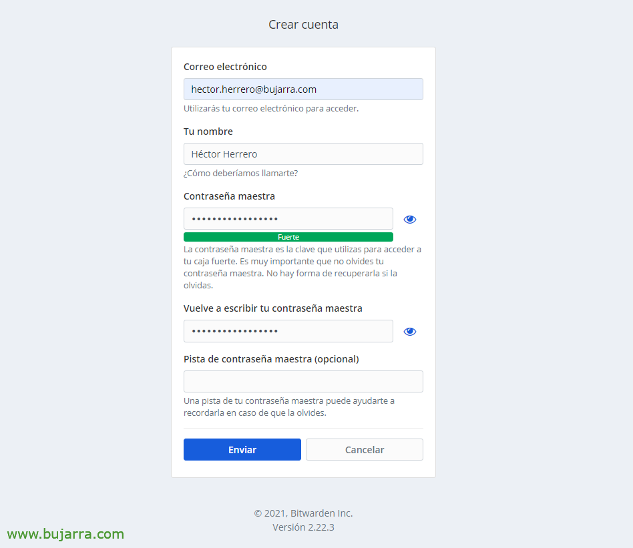The image size is (633, 548).
Task: Click the Correo electrónico label
Action: (x=225, y=67)
